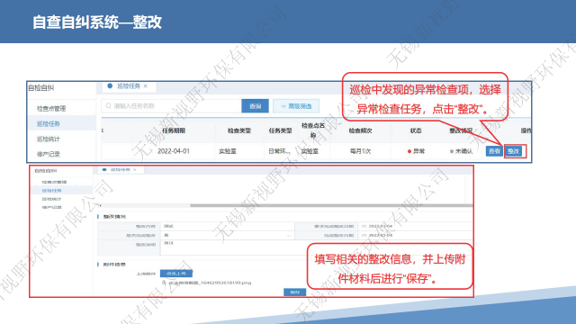The width and height of the screenshot is (576, 324).
Task: Open 检查点管理 in the lower screenshot sidebar
Action: [x=54, y=182]
